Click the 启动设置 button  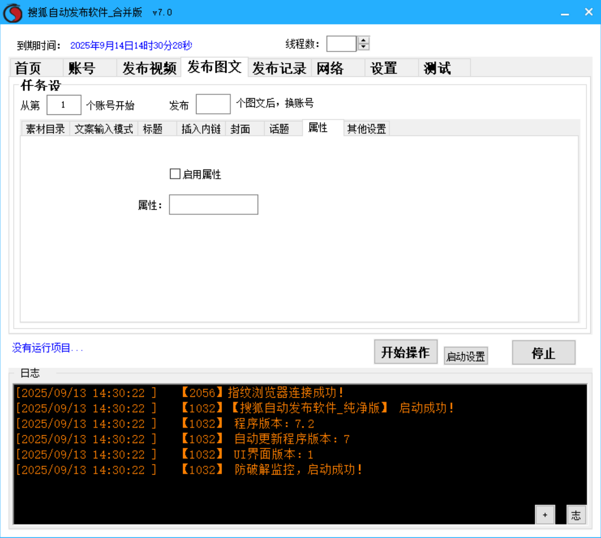465,355
